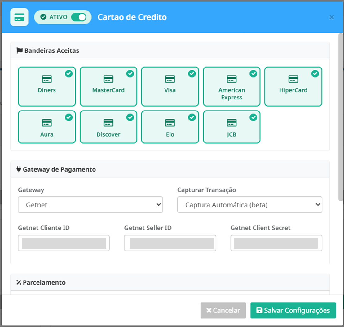The image size is (344, 327).
Task: Click the Getnet Client Secret field
Action: pos(276,243)
